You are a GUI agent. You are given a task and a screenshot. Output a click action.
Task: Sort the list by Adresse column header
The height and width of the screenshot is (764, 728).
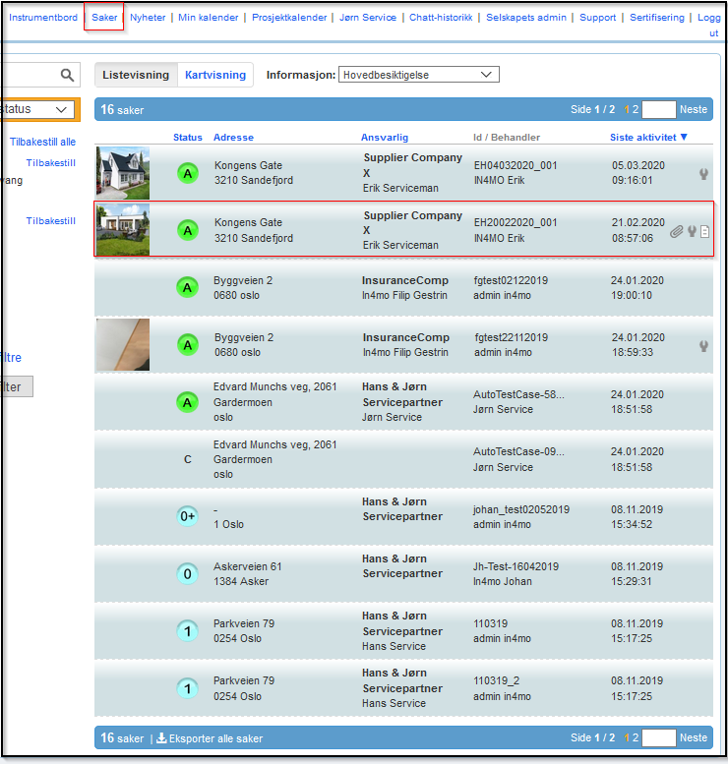click(x=233, y=138)
